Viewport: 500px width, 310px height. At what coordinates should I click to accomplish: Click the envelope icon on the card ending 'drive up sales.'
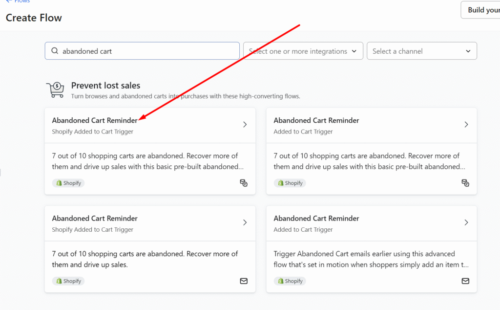tap(244, 281)
